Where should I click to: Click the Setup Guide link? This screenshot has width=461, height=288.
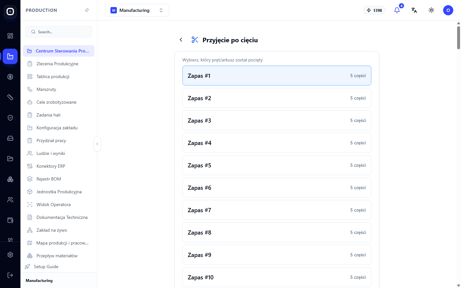coord(46,267)
